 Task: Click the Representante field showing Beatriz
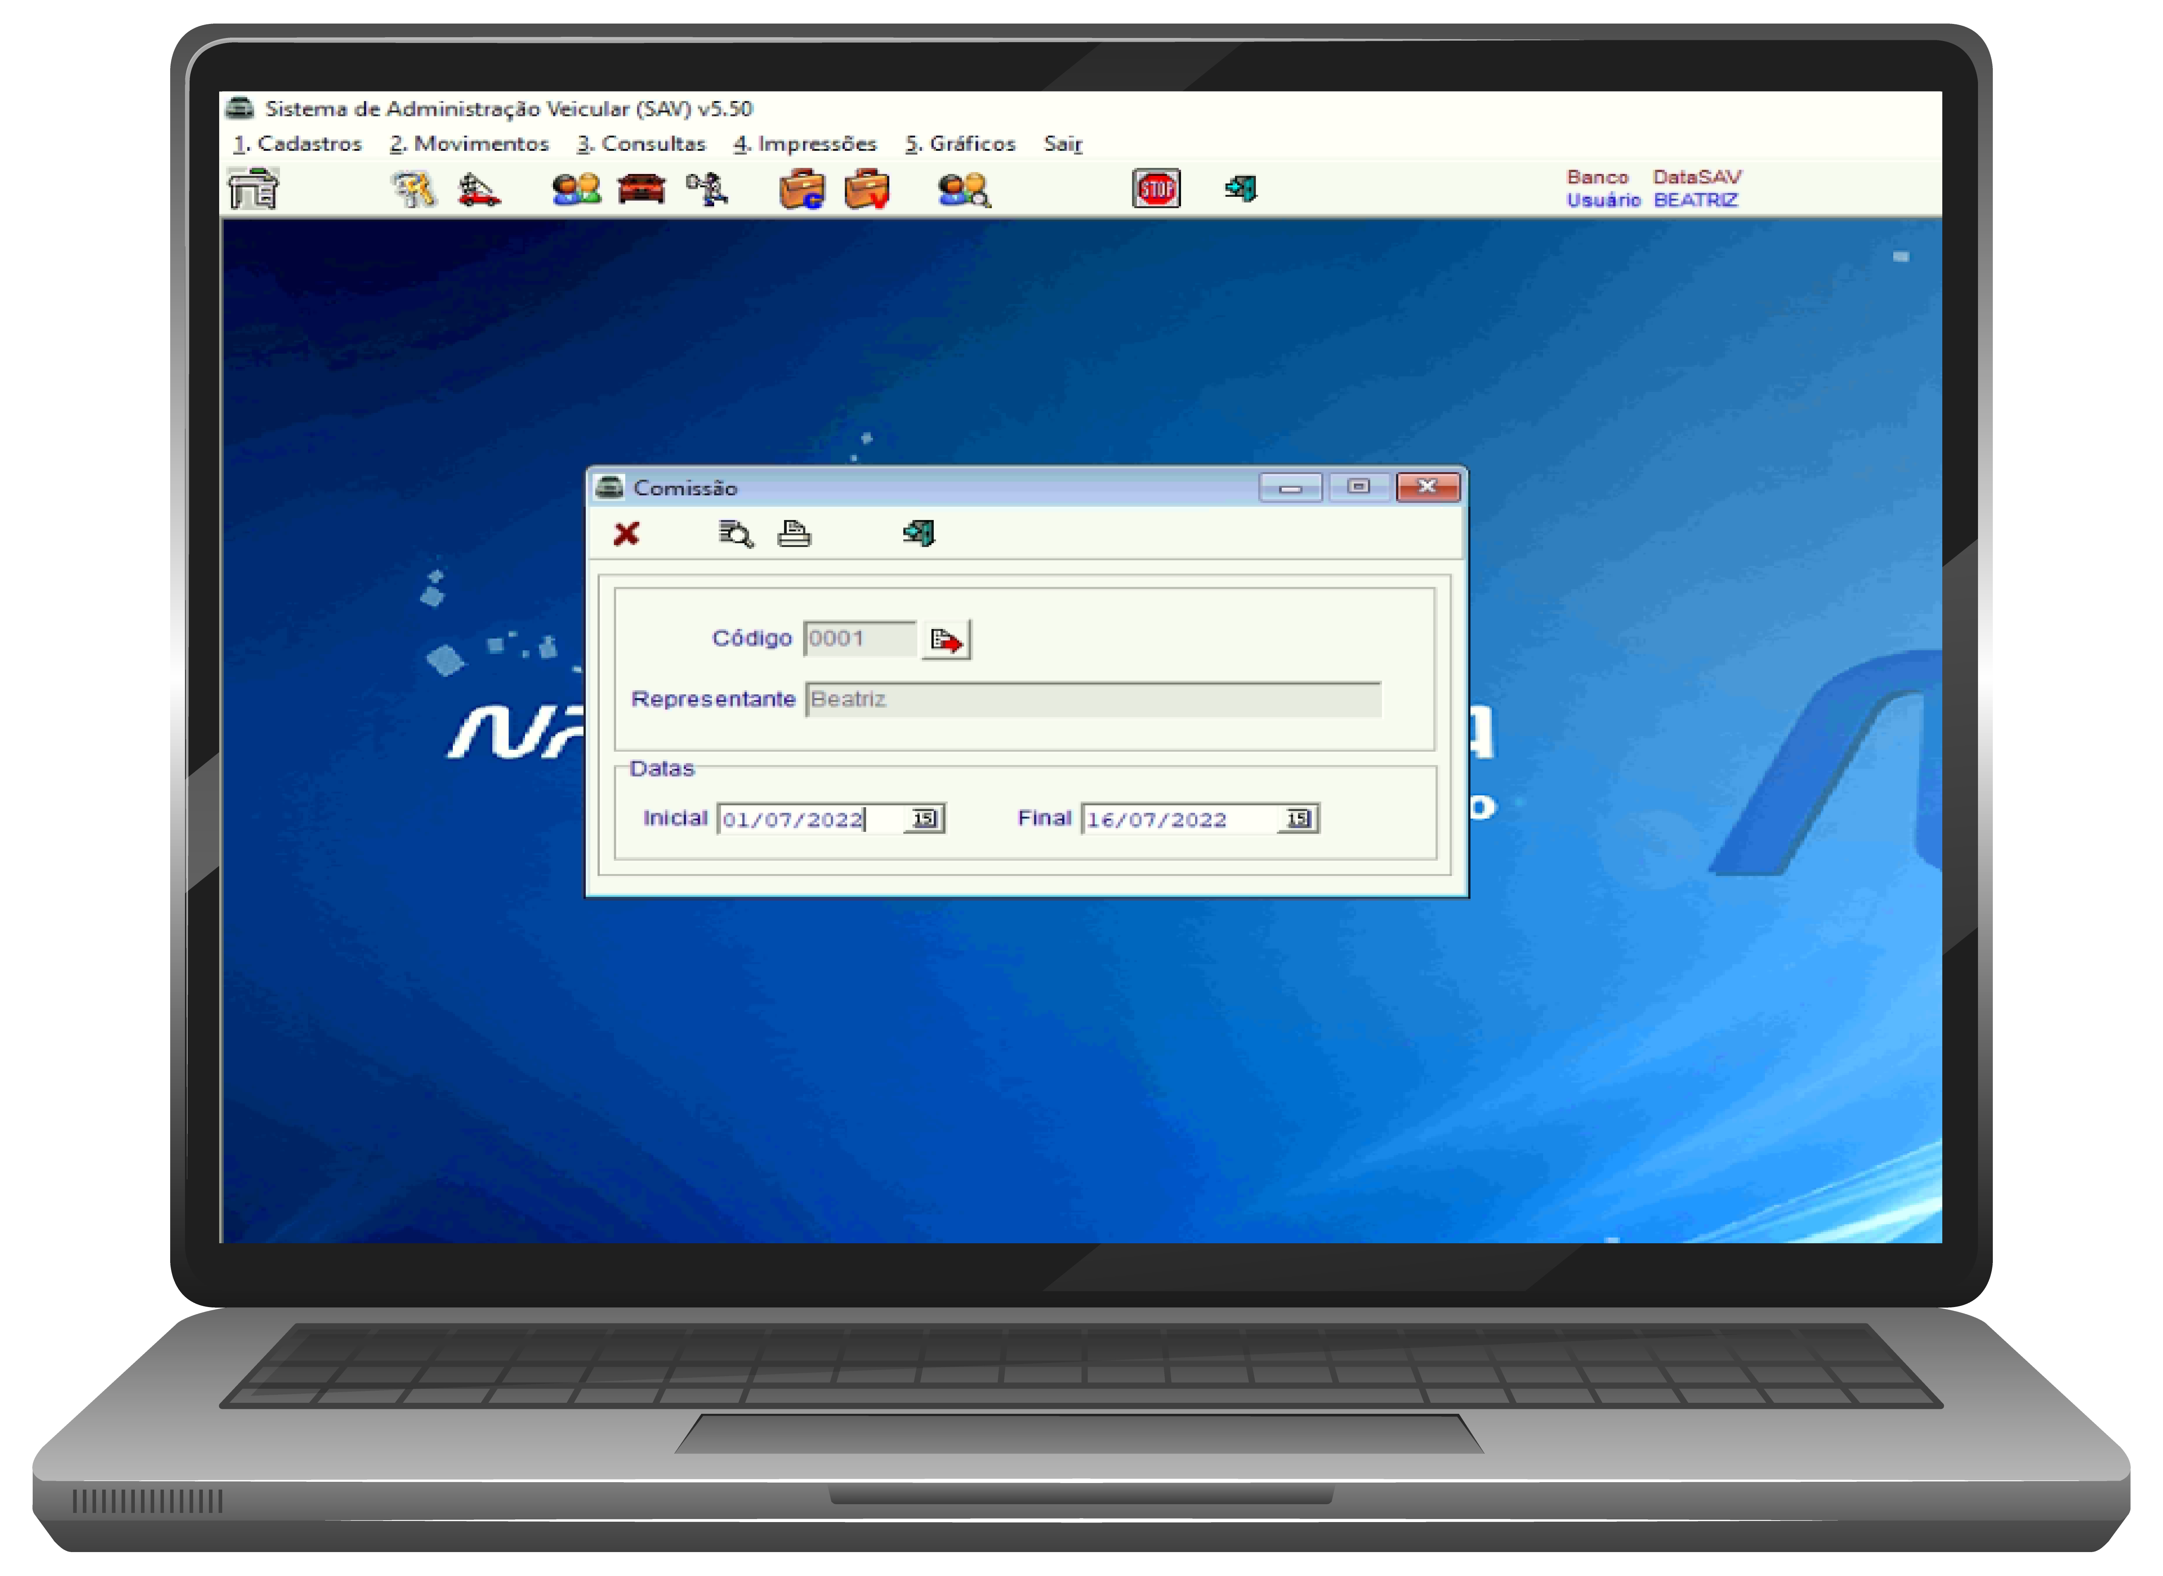pyautogui.click(x=1093, y=700)
